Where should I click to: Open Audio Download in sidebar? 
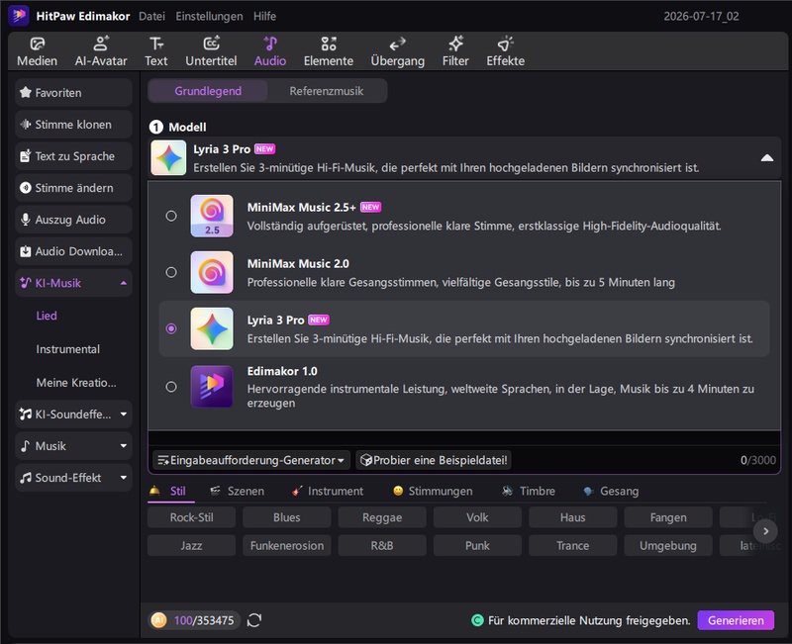(73, 252)
